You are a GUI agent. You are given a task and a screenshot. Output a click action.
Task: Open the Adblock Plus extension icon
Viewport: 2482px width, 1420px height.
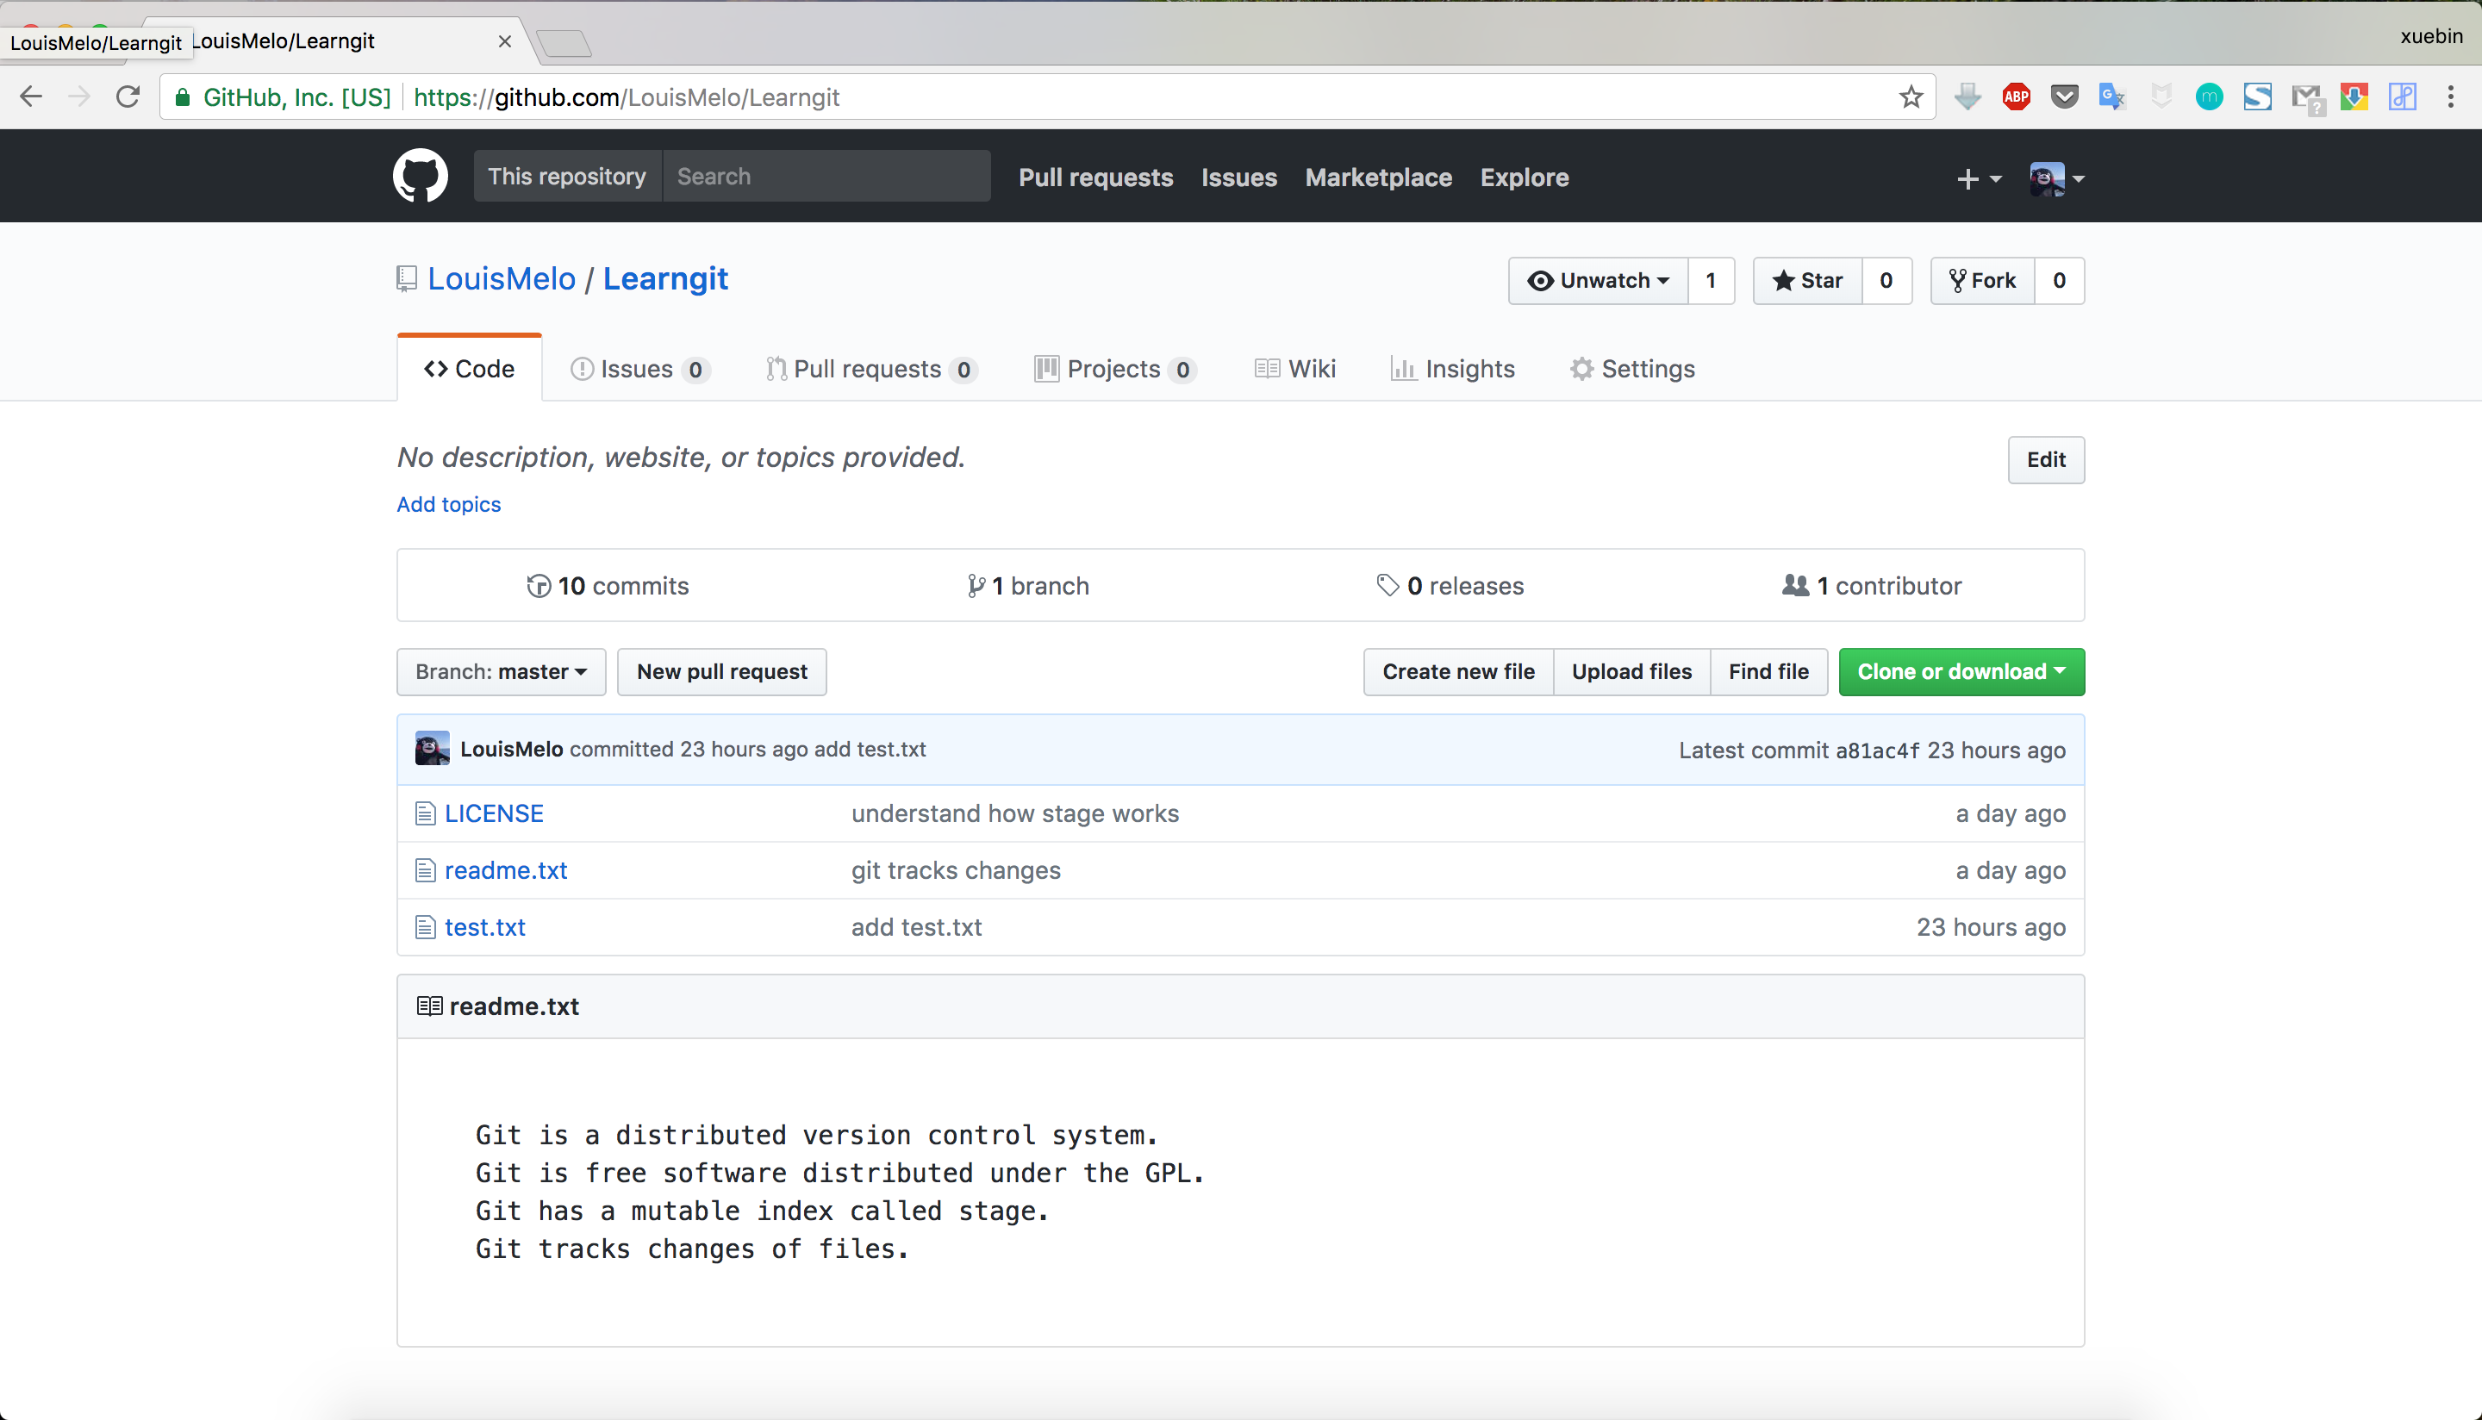2016,97
